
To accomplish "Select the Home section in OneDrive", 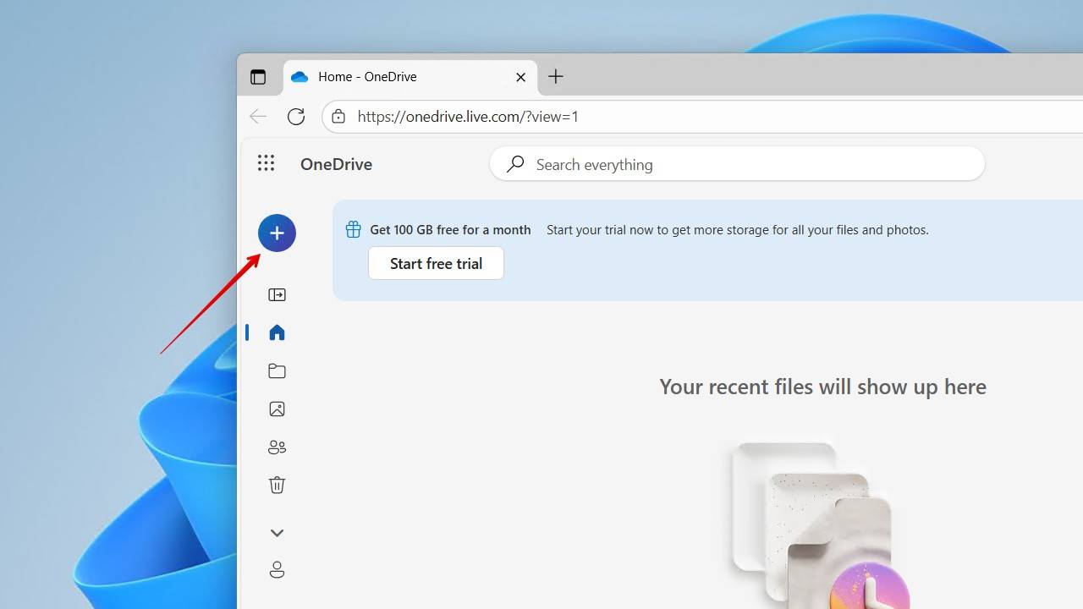I will click(277, 332).
